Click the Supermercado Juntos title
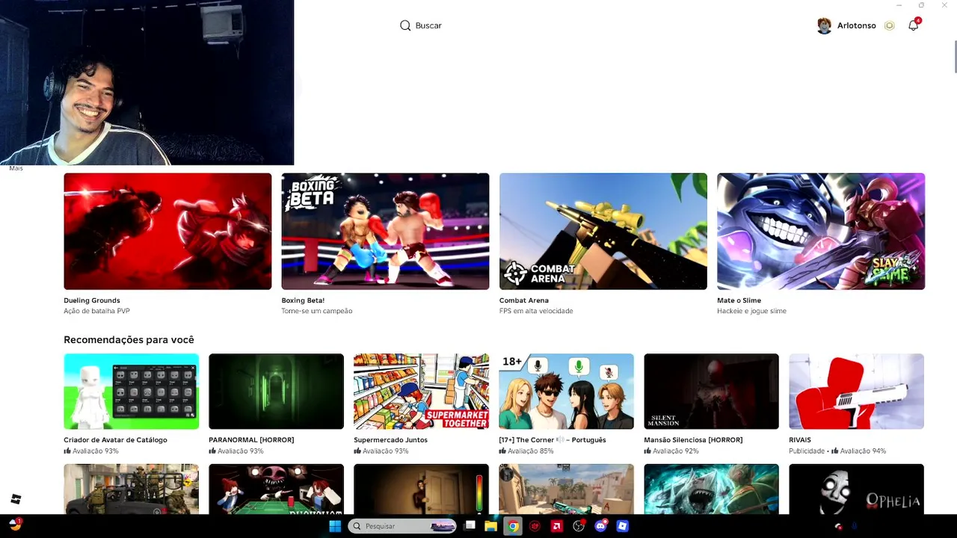957x538 pixels. 390,440
